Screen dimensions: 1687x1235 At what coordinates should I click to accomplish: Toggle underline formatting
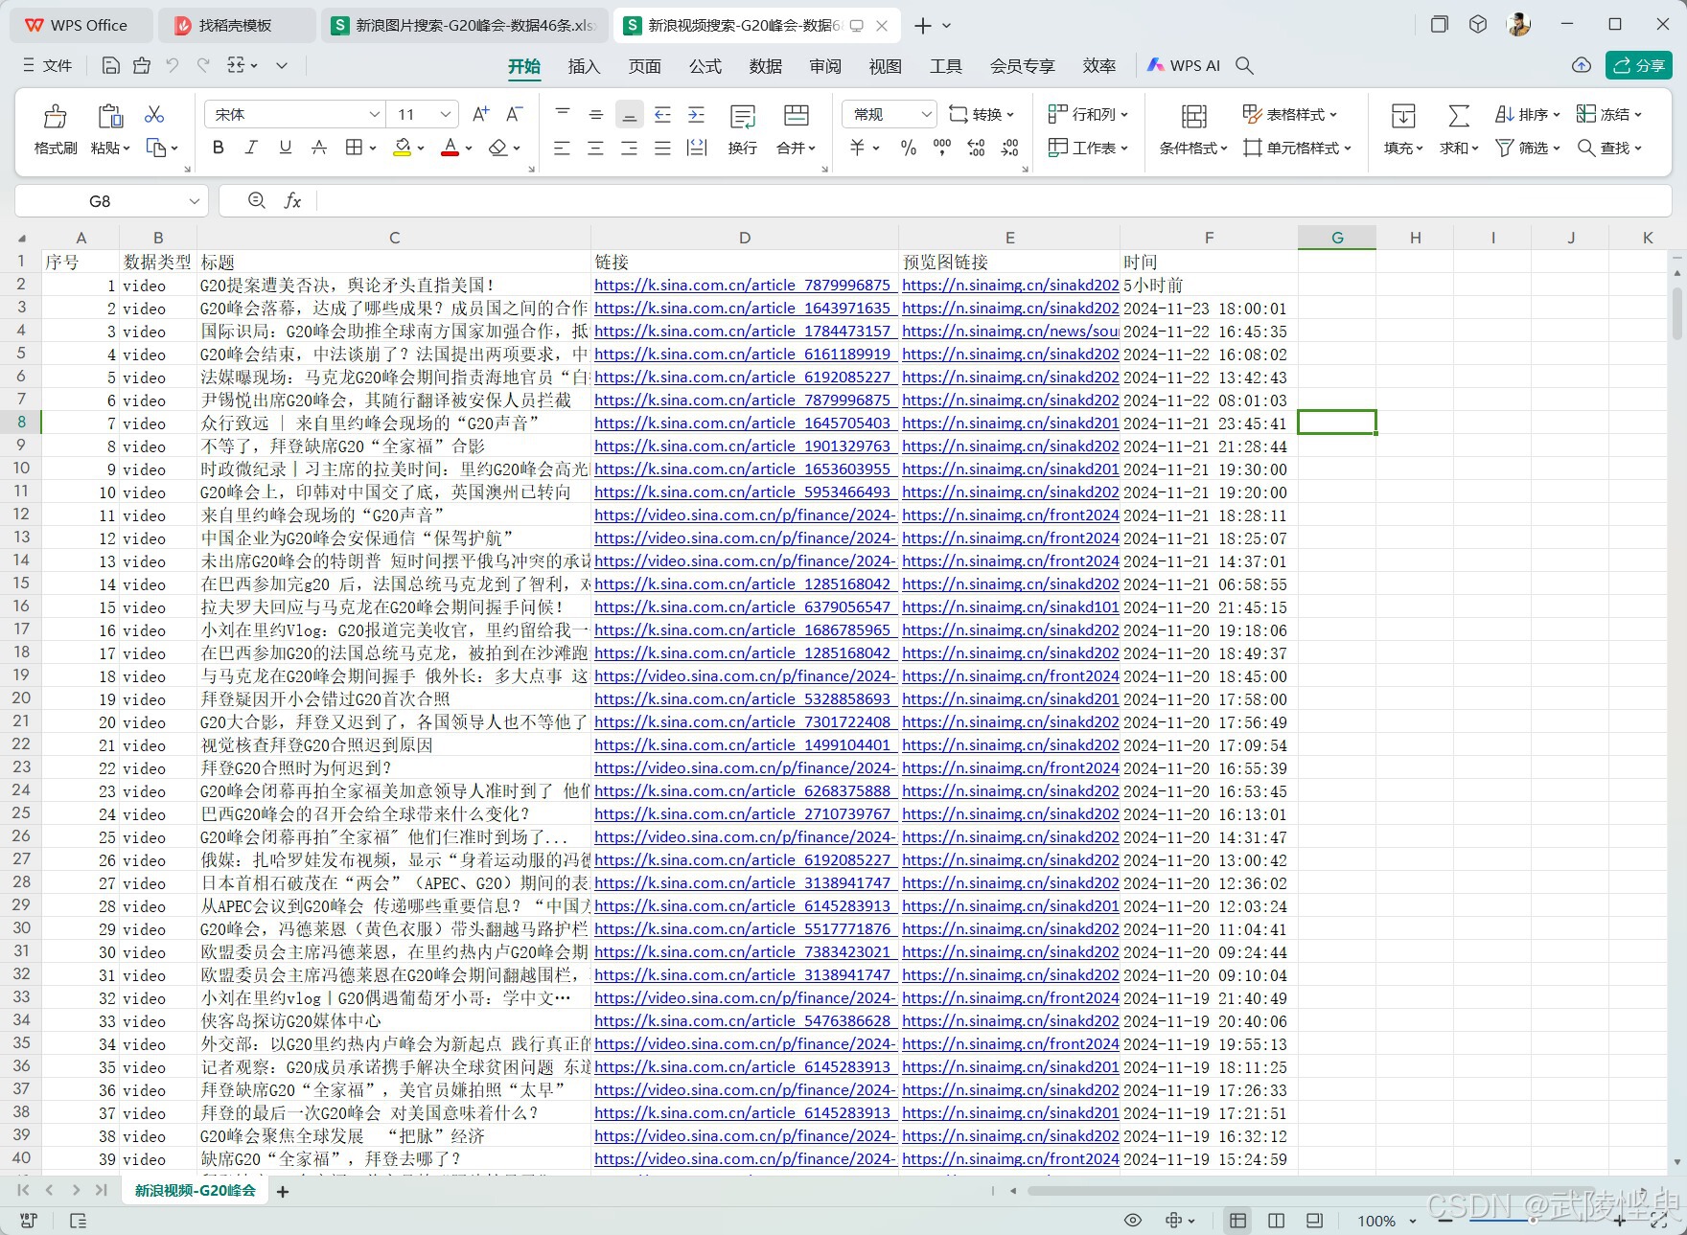coord(285,148)
